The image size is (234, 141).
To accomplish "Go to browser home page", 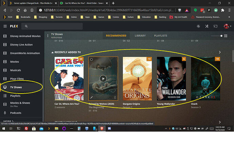I will (x=25, y=10).
